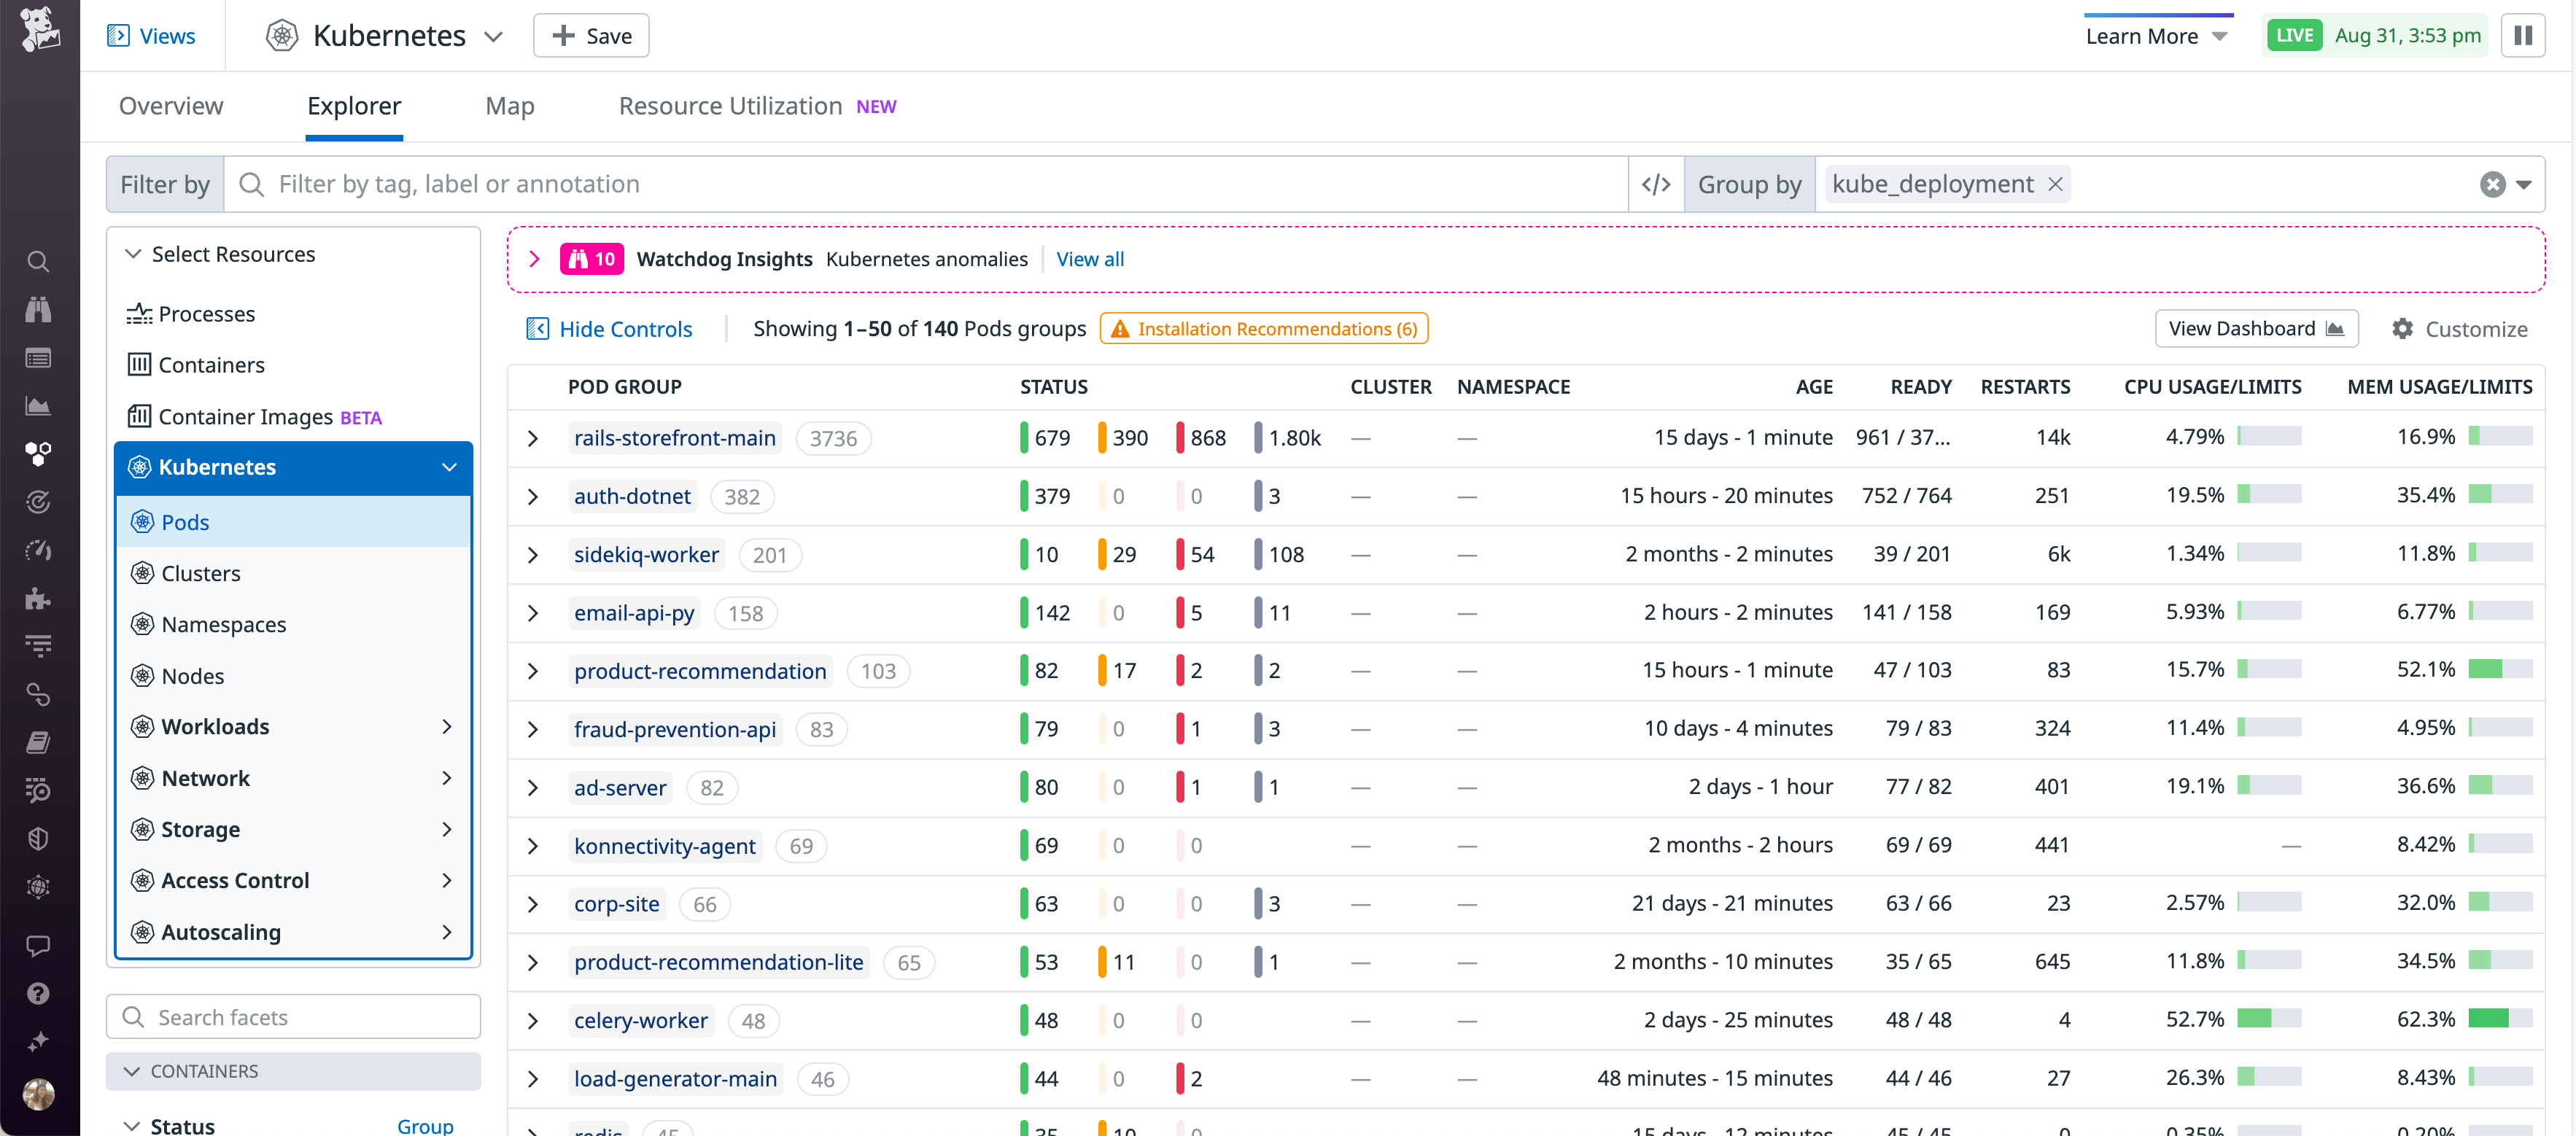Pause the live data stream
The image size is (2576, 1136).
coord(2523,35)
